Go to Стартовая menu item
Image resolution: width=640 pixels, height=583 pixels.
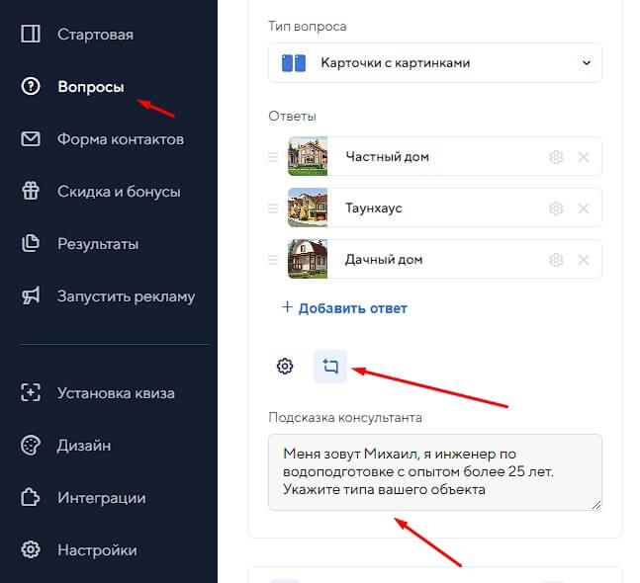95,35
